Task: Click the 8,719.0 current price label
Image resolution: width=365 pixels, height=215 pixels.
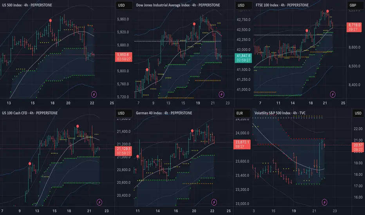Action: (x=354, y=27)
